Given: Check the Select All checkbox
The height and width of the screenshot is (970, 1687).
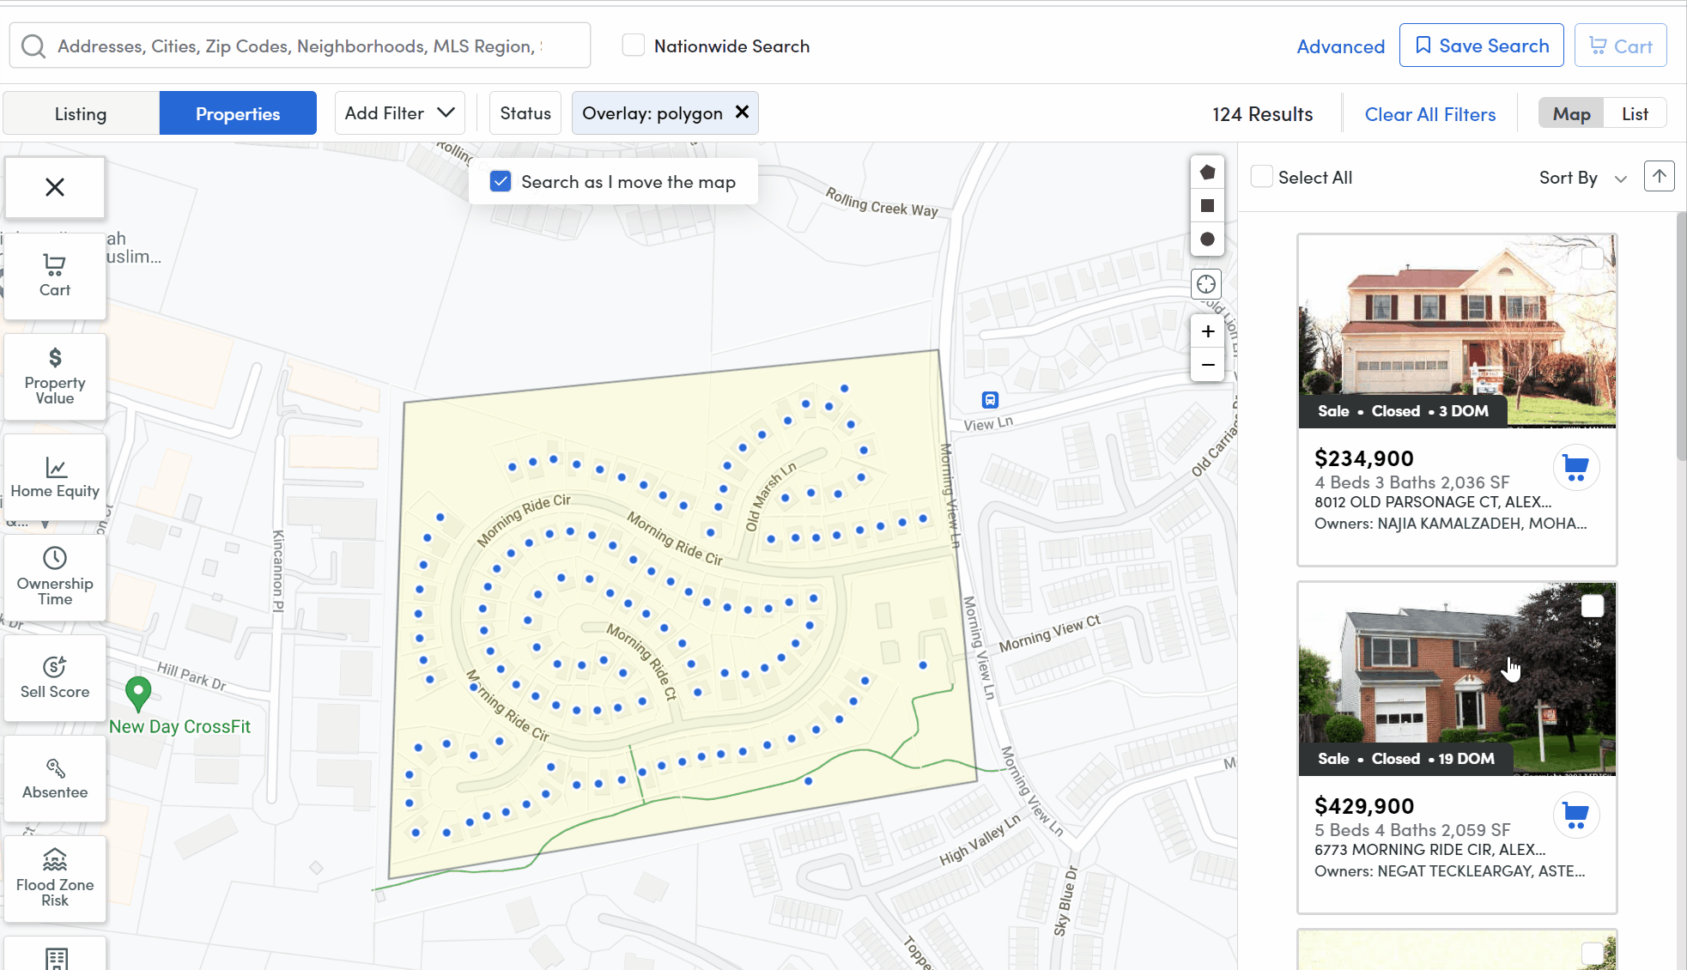Looking at the screenshot, I should pos(1261,177).
